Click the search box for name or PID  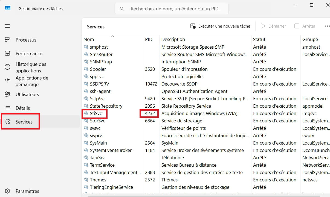point(175,9)
